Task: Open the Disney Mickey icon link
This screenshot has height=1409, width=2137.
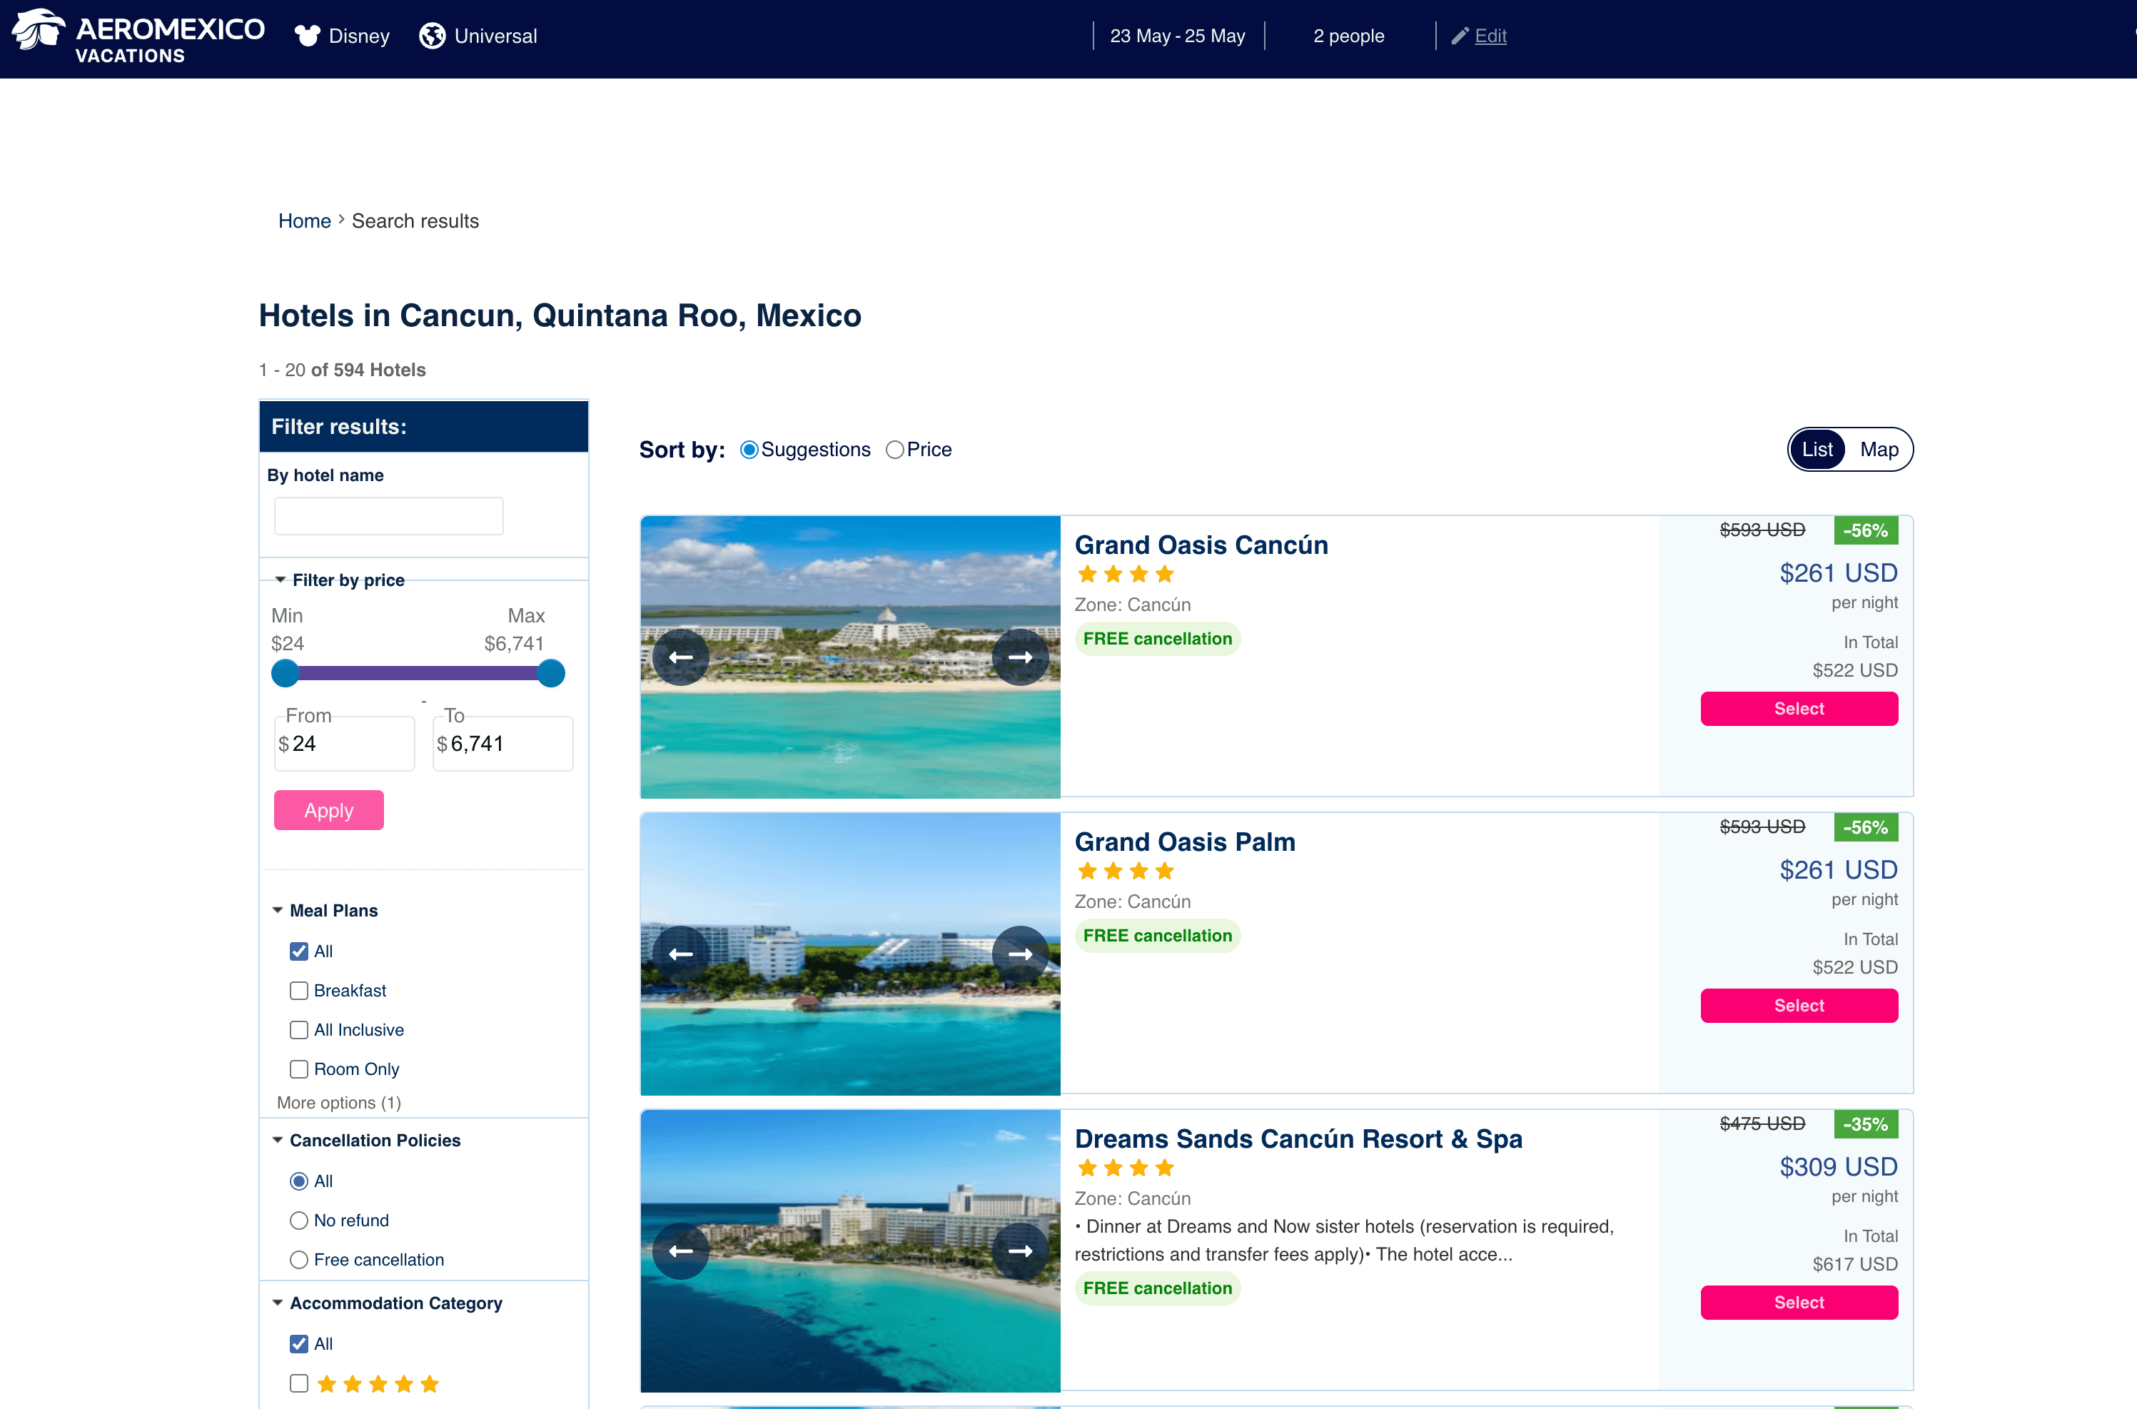Action: point(308,36)
